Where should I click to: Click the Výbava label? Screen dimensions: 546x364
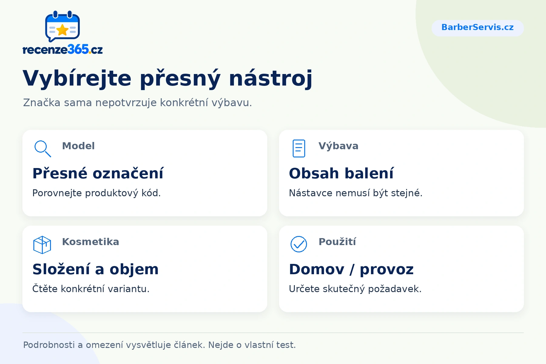coord(339,146)
